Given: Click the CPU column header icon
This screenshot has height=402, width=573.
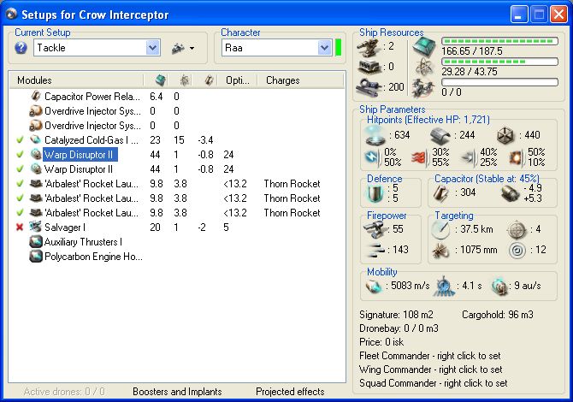Looking at the screenshot, I should tap(160, 80).
